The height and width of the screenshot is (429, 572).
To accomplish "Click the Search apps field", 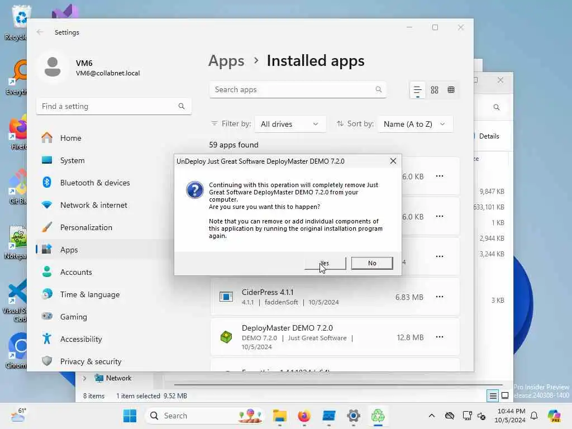I will [298, 89].
